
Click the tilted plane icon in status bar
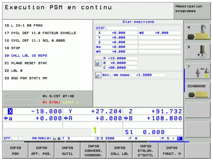(59, 138)
